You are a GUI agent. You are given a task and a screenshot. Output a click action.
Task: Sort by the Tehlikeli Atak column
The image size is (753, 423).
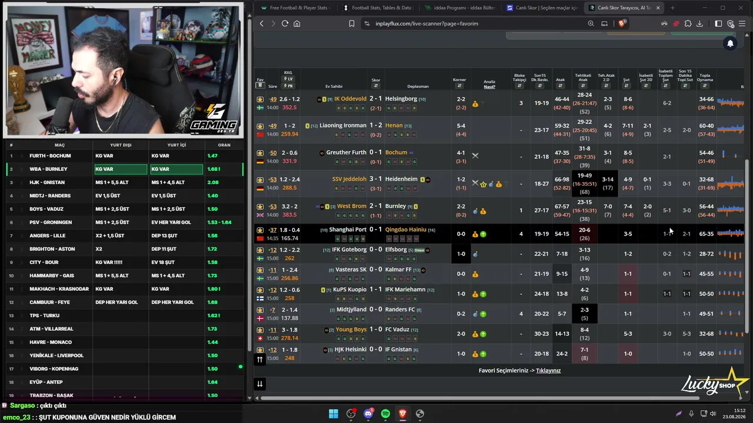pos(583,86)
